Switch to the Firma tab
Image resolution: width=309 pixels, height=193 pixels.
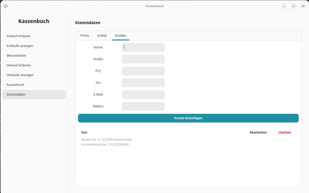pos(85,36)
